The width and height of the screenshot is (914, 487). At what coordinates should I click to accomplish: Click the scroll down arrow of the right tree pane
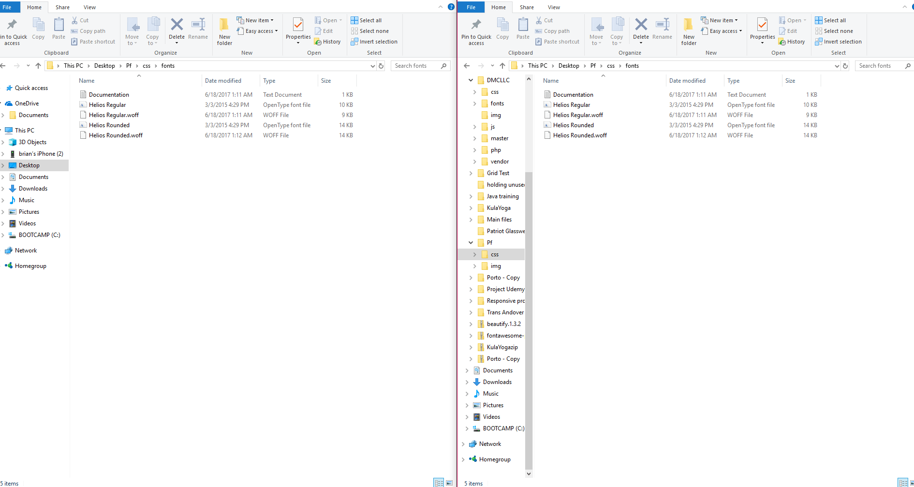(x=529, y=474)
